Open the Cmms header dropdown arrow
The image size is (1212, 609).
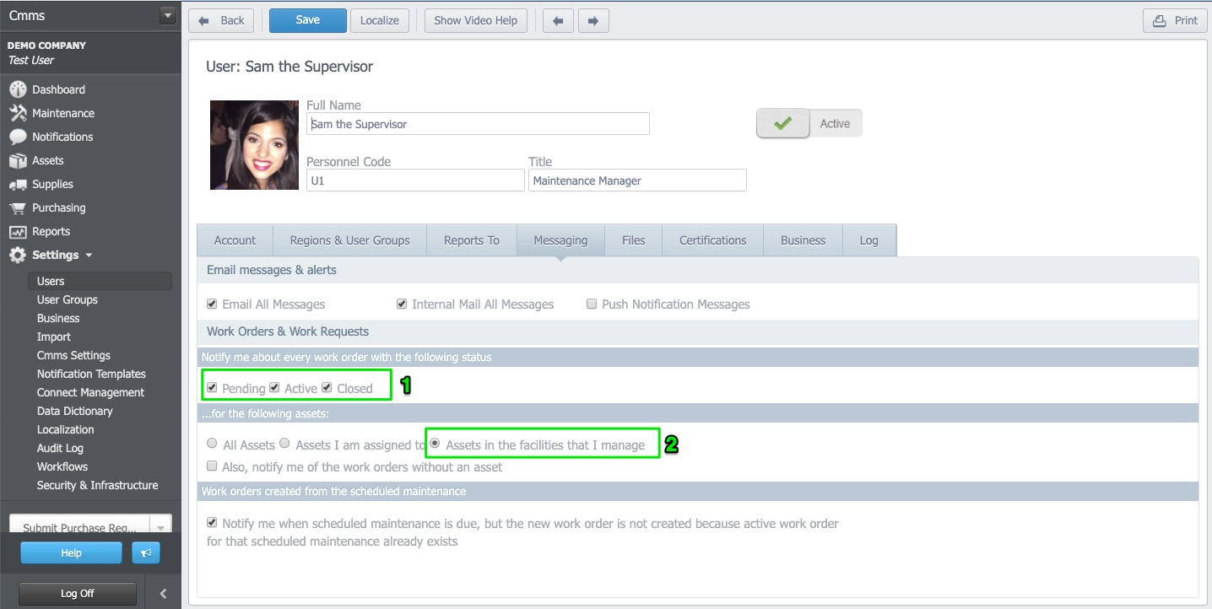166,14
